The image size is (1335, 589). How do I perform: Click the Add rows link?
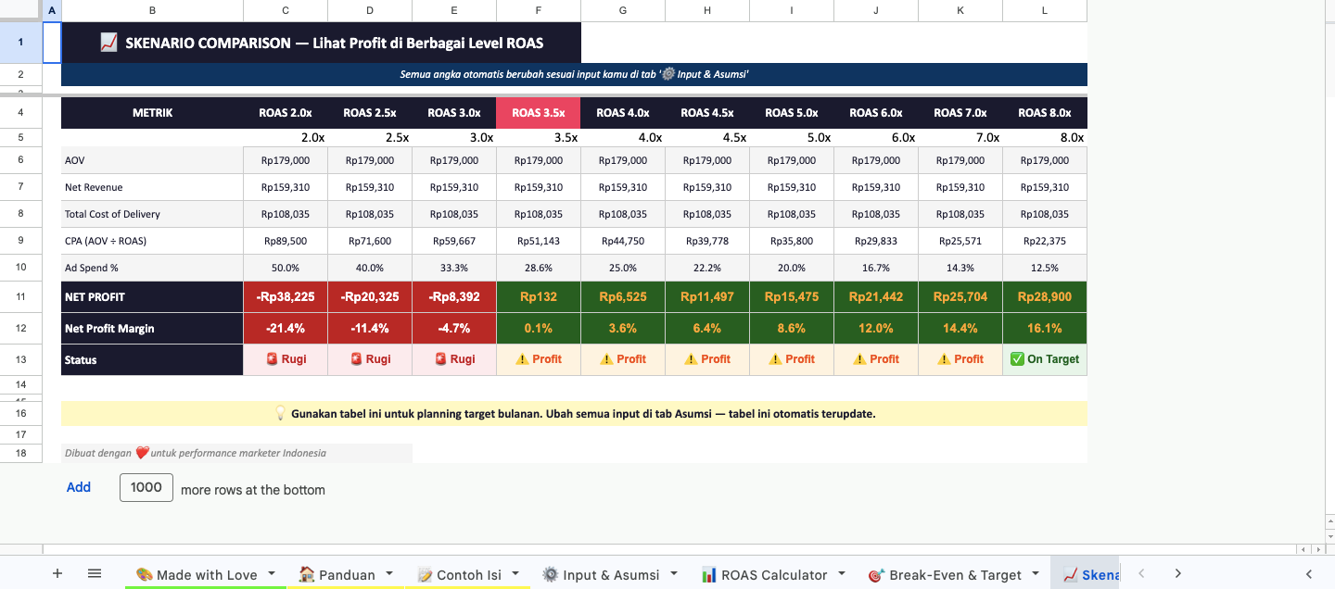[79, 487]
